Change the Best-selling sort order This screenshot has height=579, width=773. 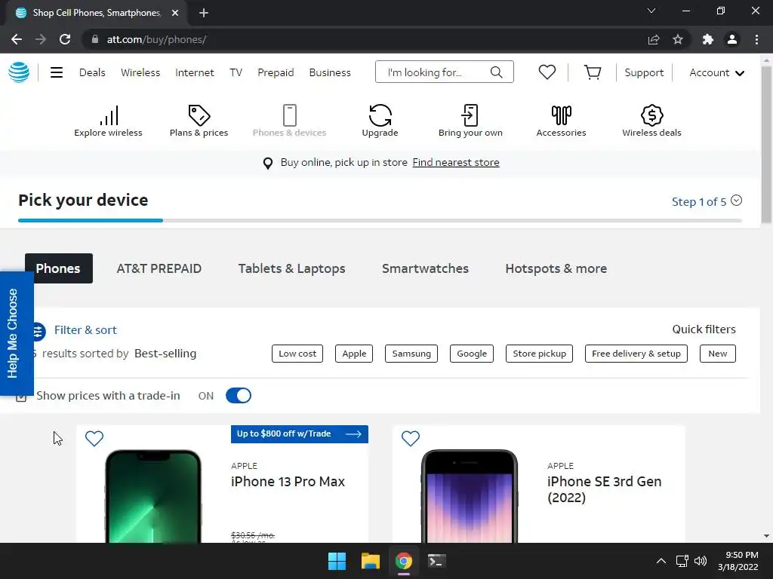pyautogui.click(x=165, y=354)
